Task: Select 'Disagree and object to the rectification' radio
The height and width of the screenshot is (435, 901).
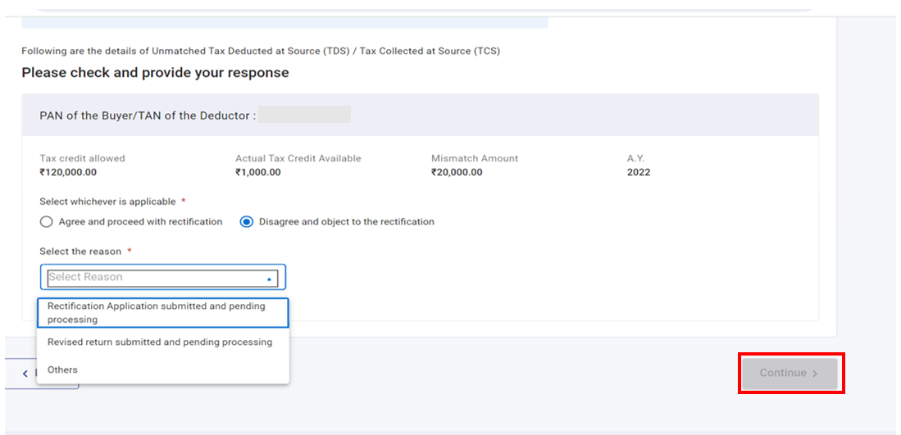Action: pyautogui.click(x=246, y=222)
